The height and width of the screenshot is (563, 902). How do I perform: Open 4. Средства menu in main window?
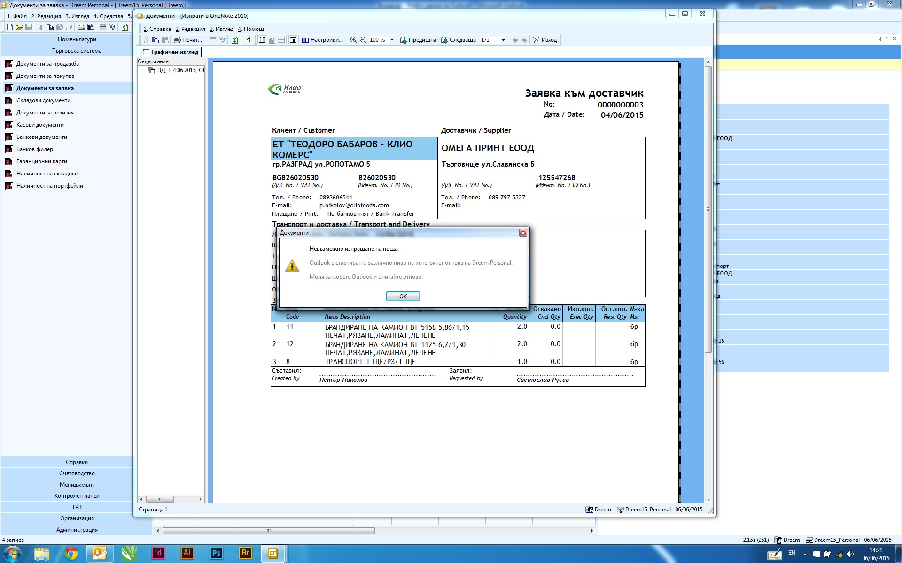pyautogui.click(x=108, y=16)
